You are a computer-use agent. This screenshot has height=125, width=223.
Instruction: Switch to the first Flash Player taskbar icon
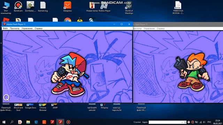[x=52, y=122]
